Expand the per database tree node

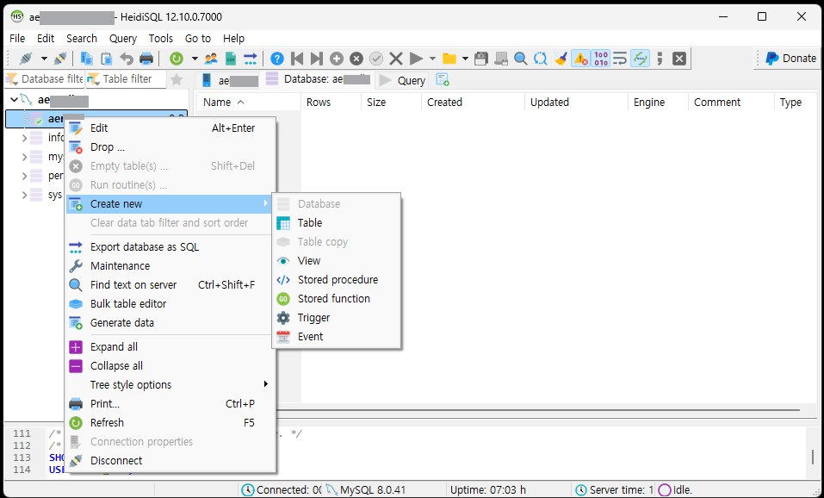(24, 176)
